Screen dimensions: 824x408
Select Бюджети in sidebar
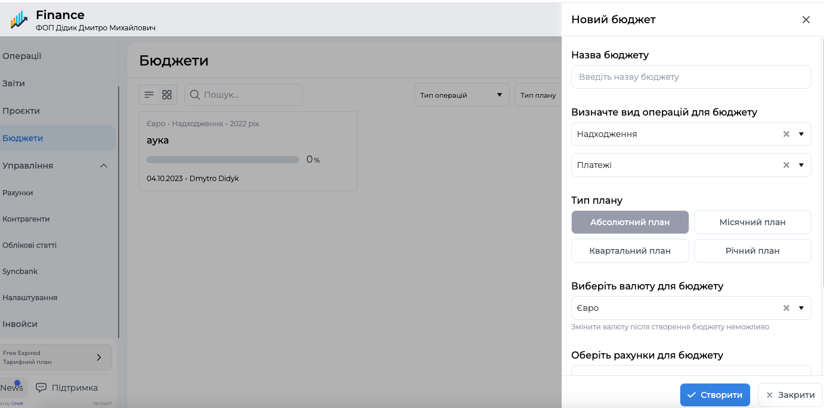point(58,138)
